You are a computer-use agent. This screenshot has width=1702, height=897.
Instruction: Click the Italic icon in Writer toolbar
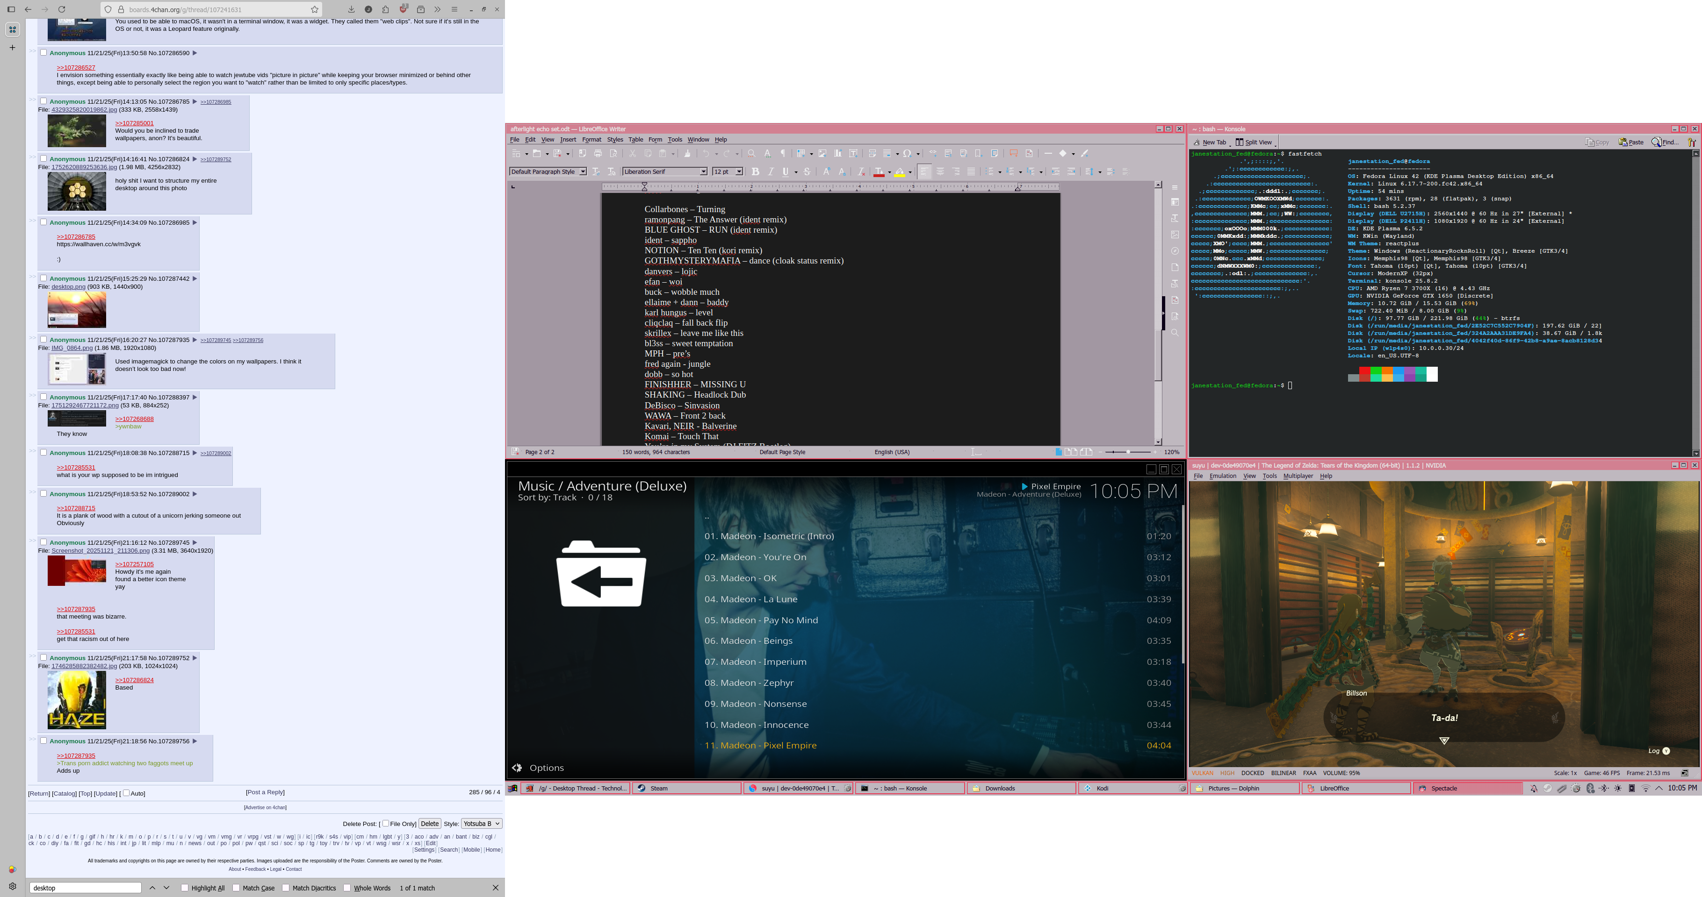(771, 171)
